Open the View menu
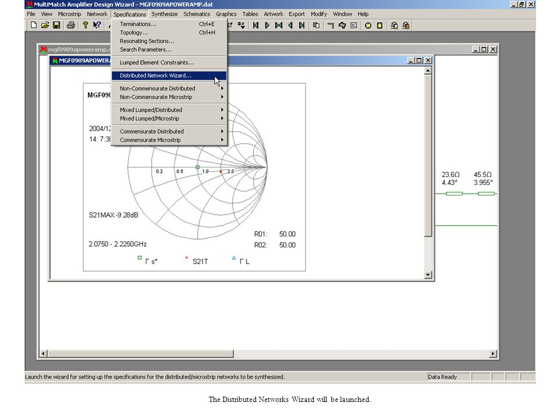Image resolution: width=560 pixels, height=420 pixels. click(47, 14)
